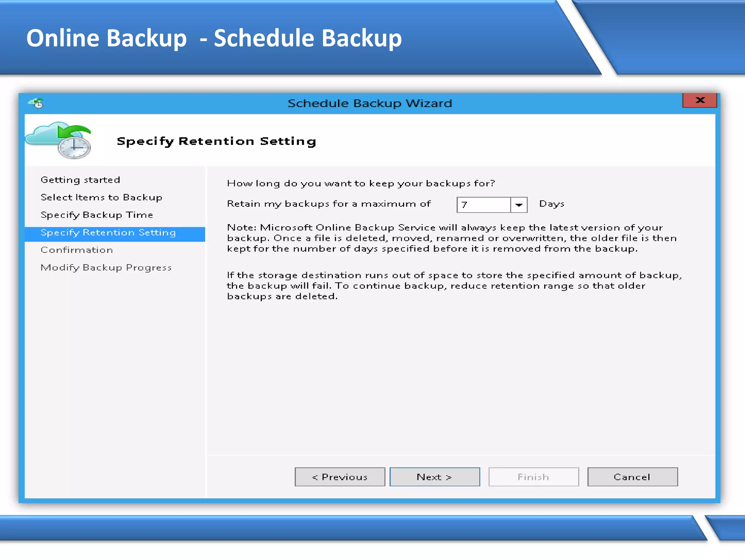Image resolution: width=745 pixels, height=559 pixels.
Task: Click the 'Retain my backups for a maximum of' label
Action: [329, 203]
